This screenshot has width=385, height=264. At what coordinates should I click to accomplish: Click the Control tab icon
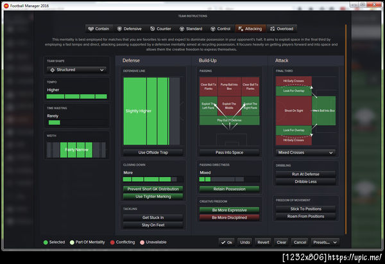212,29
